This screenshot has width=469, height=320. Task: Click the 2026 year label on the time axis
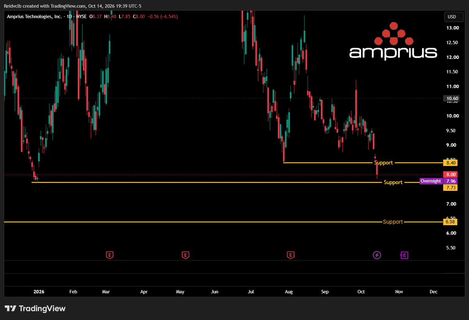coord(39,292)
